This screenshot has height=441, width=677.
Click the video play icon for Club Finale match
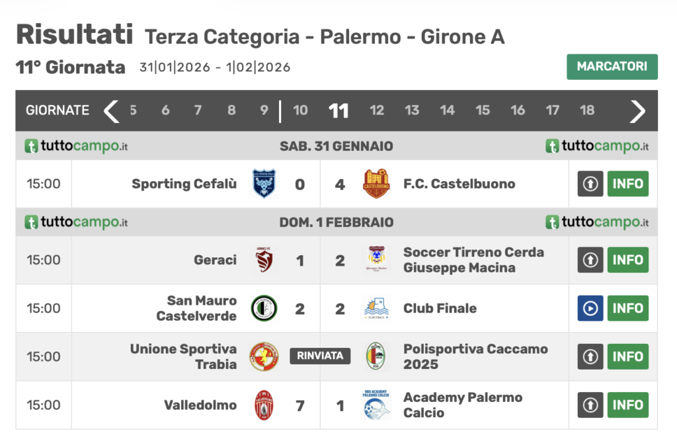tap(590, 308)
